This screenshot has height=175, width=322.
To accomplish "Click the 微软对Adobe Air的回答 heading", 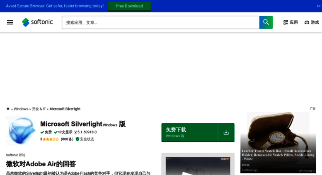I will coord(41,164).
